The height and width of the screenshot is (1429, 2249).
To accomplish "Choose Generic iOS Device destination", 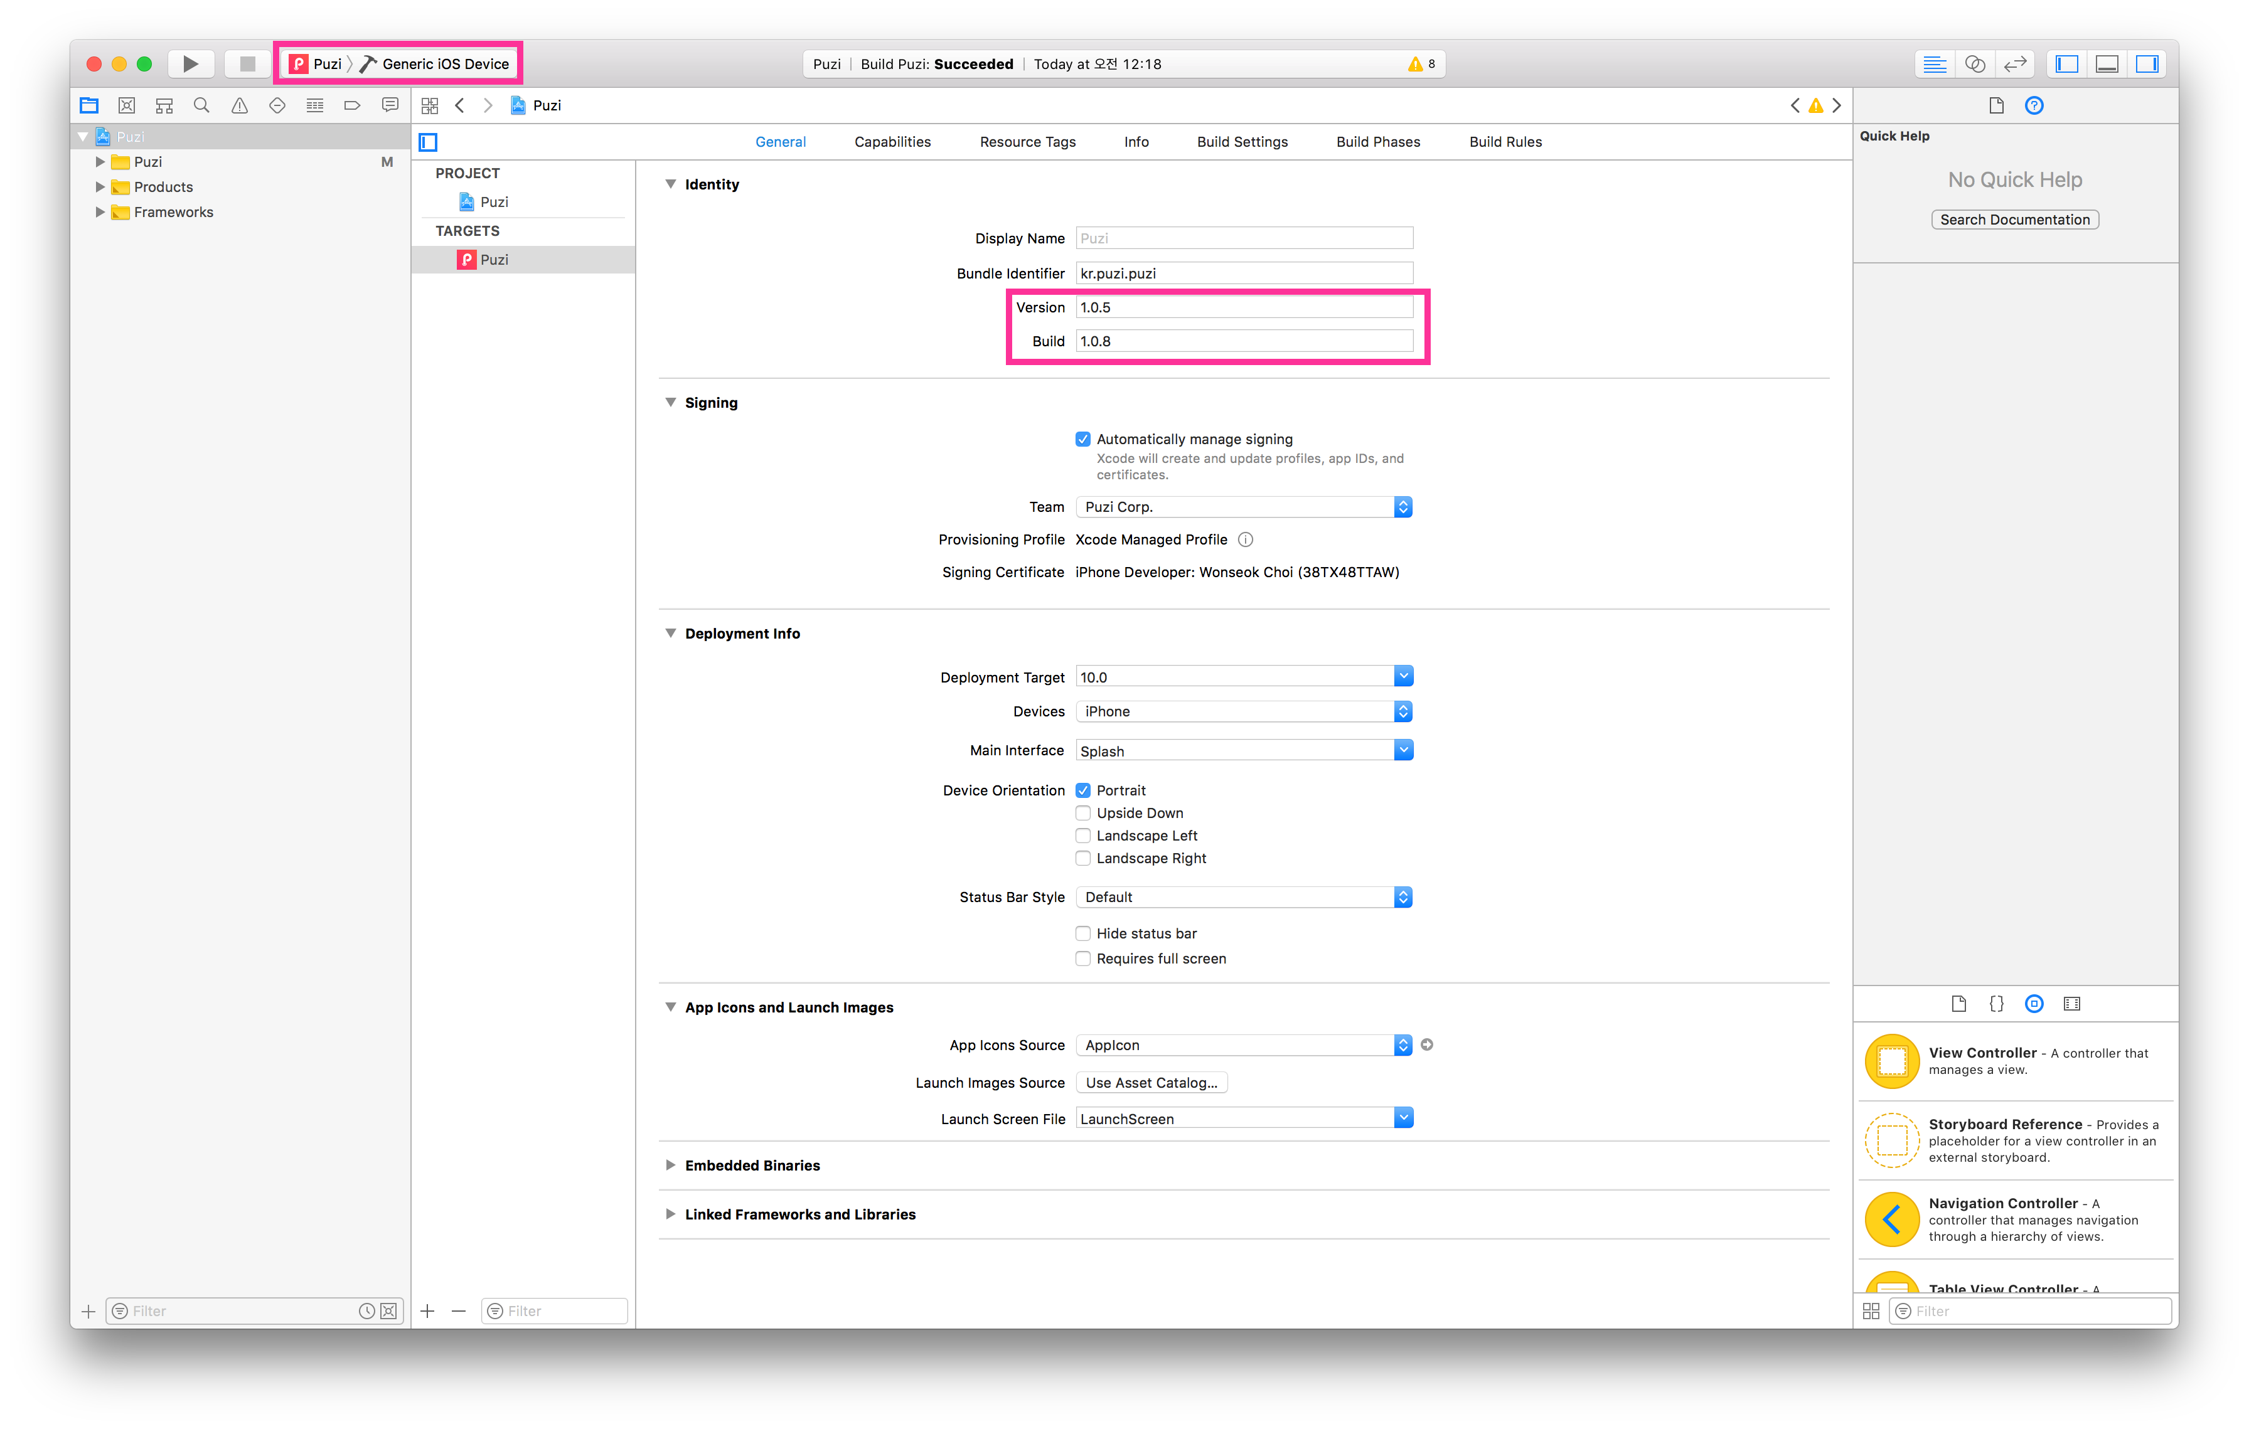I will pos(435,63).
